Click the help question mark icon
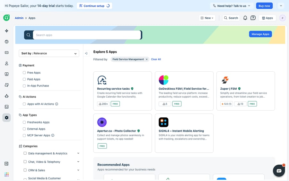This screenshot has width=289, height=181. 253,18
